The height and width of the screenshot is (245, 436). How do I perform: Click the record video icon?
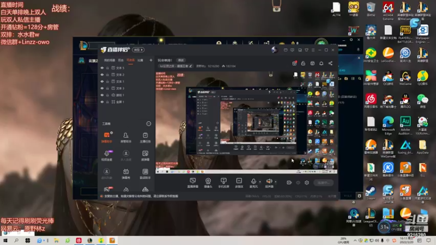(x=289, y=182)
